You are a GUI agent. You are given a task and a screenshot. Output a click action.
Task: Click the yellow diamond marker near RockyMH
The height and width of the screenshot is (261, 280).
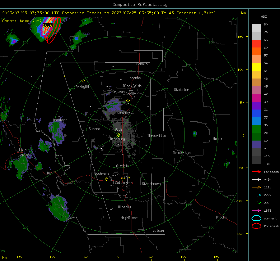pyautogui.click(x=83, y=81)
